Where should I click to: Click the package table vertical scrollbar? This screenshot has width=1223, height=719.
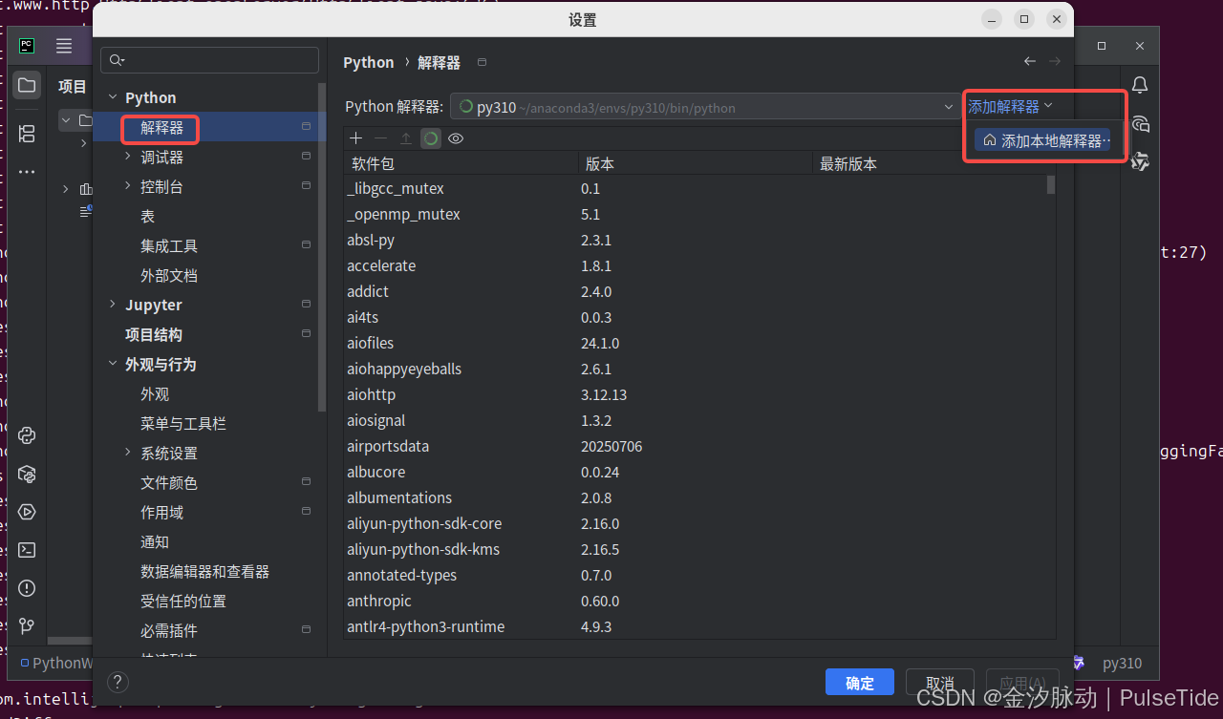(1051, 184)
